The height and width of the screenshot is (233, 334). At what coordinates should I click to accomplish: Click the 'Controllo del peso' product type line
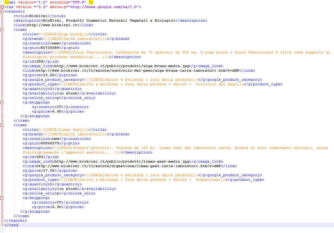(152, 84)
